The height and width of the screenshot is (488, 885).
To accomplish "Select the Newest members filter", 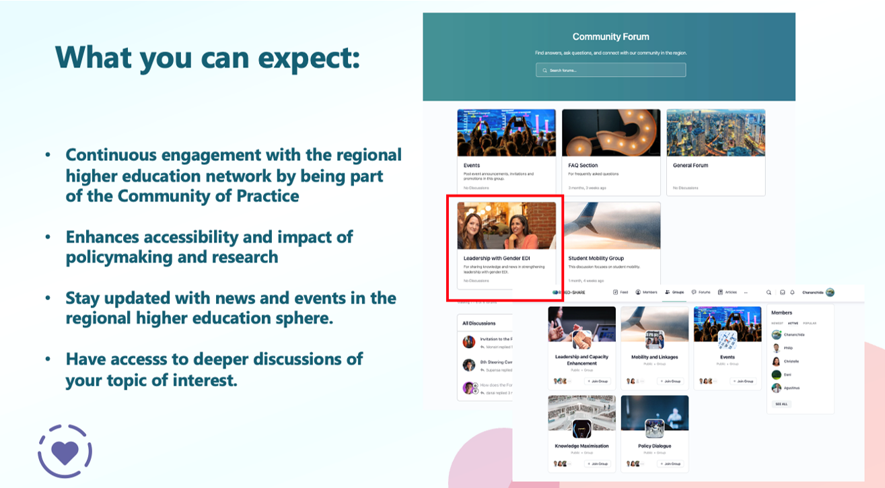I will [777, 323].
